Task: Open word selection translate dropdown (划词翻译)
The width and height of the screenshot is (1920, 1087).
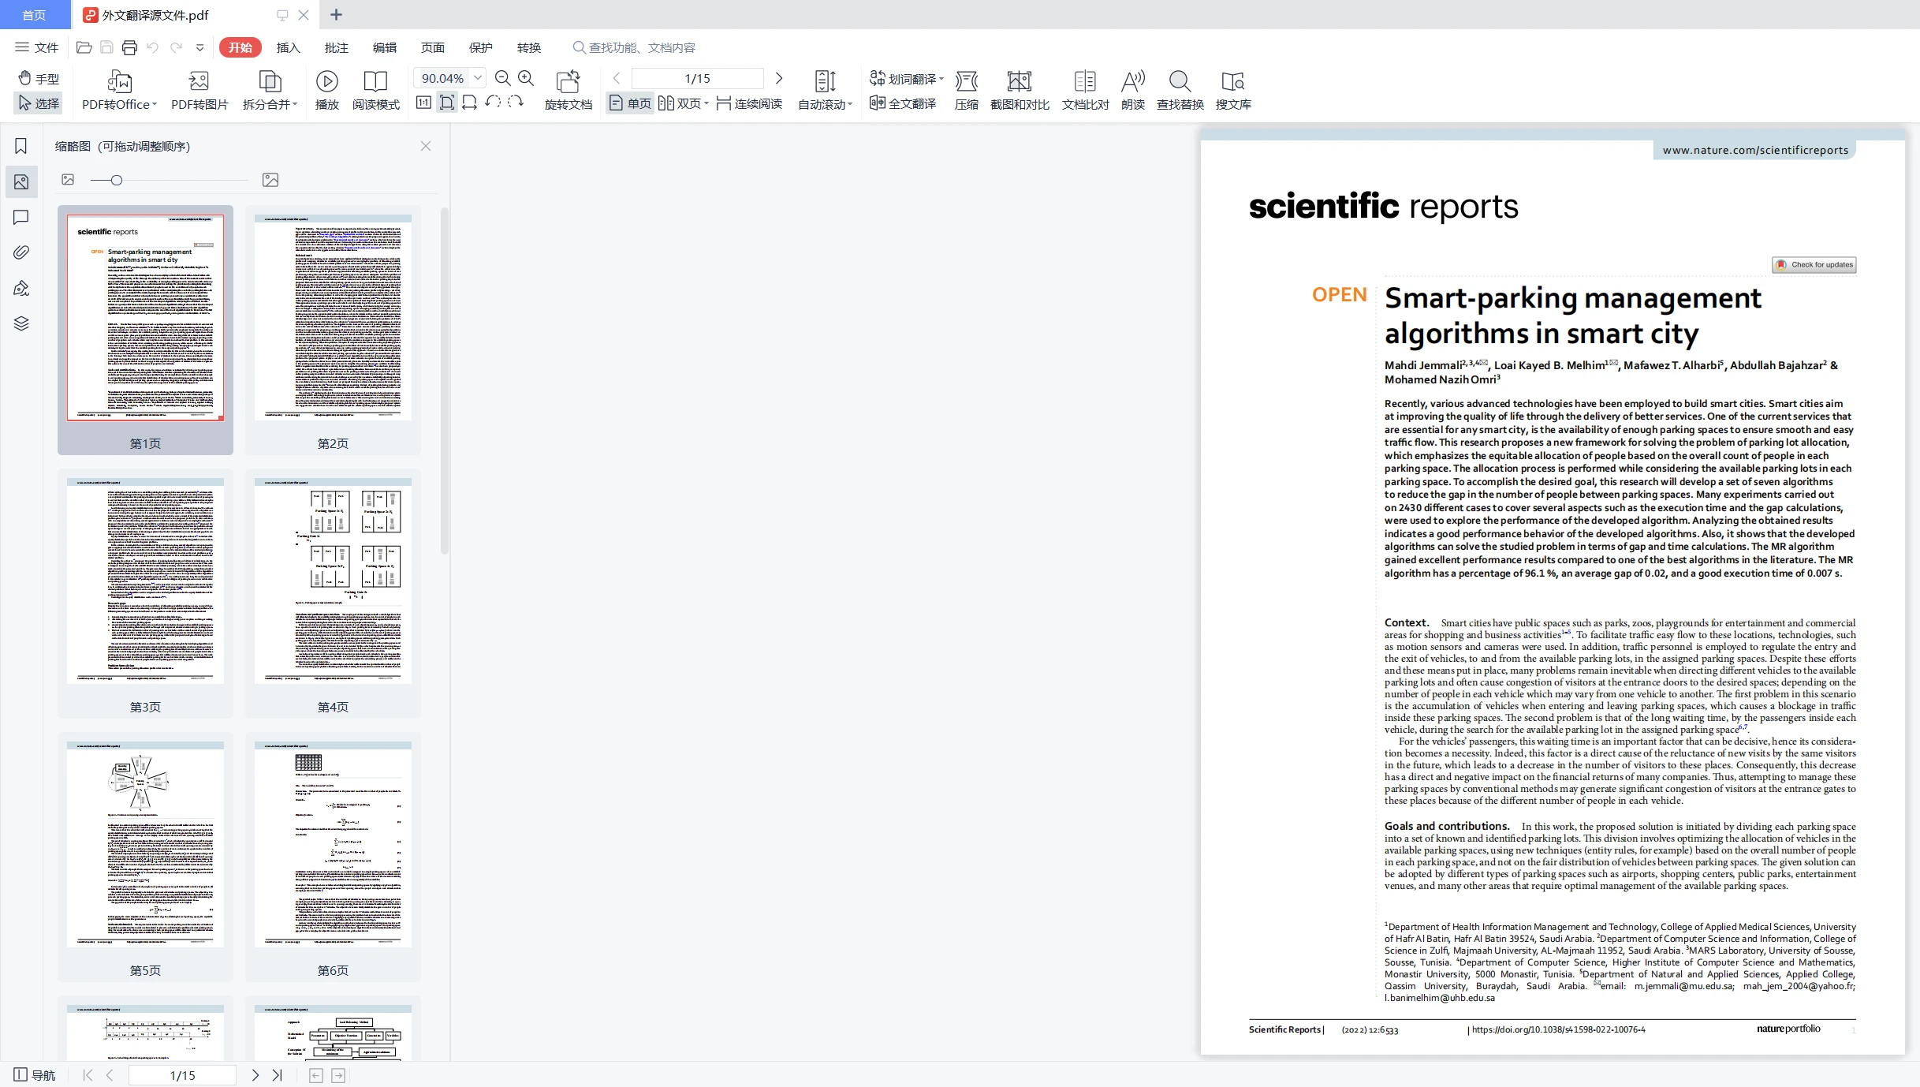Action: [x=906, y=78]
